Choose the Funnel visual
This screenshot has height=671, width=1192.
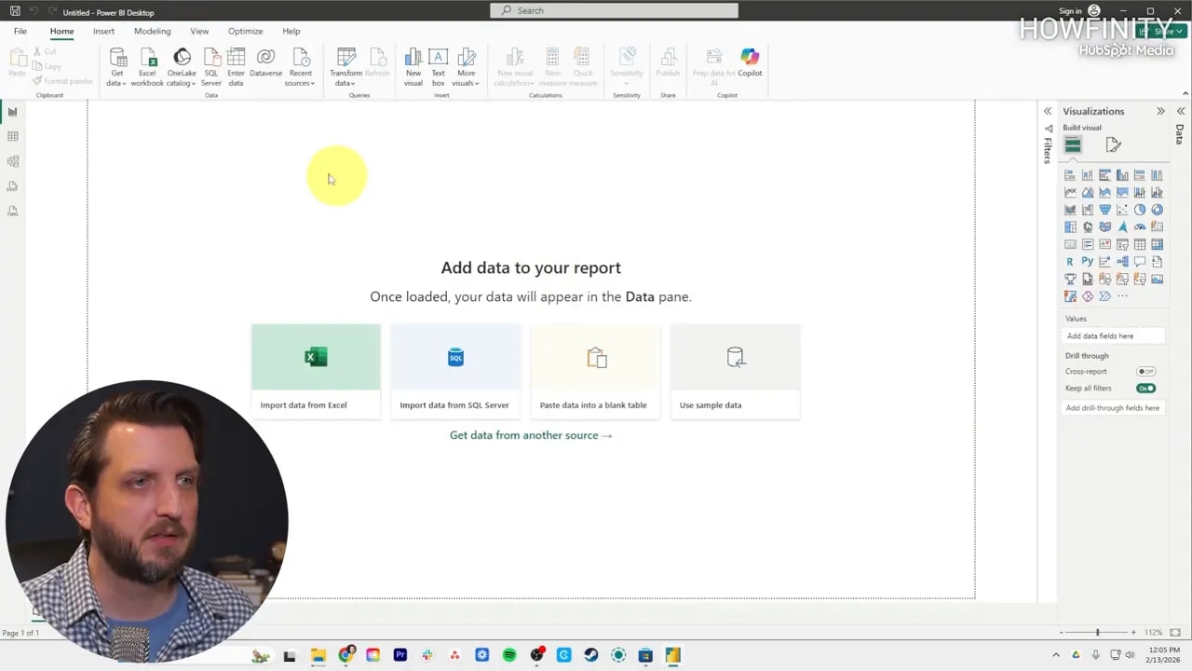[1104, 210]
